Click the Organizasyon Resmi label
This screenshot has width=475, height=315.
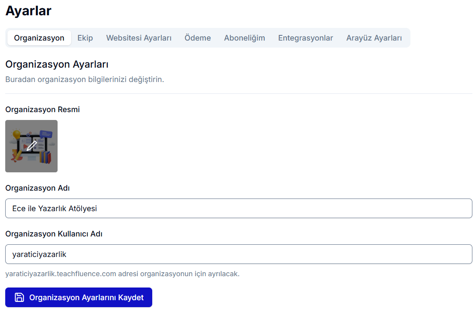pos(42,110)
